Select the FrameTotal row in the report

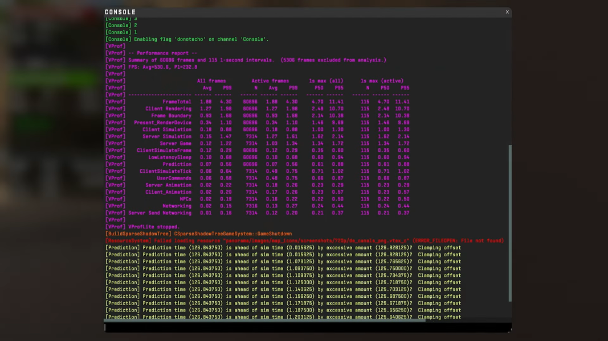coord(177,102)
